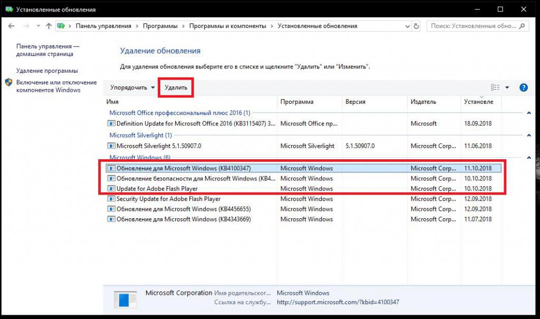Refresh the installed updates list
This screenshot has width=540, height=319.
click(417, 26)
